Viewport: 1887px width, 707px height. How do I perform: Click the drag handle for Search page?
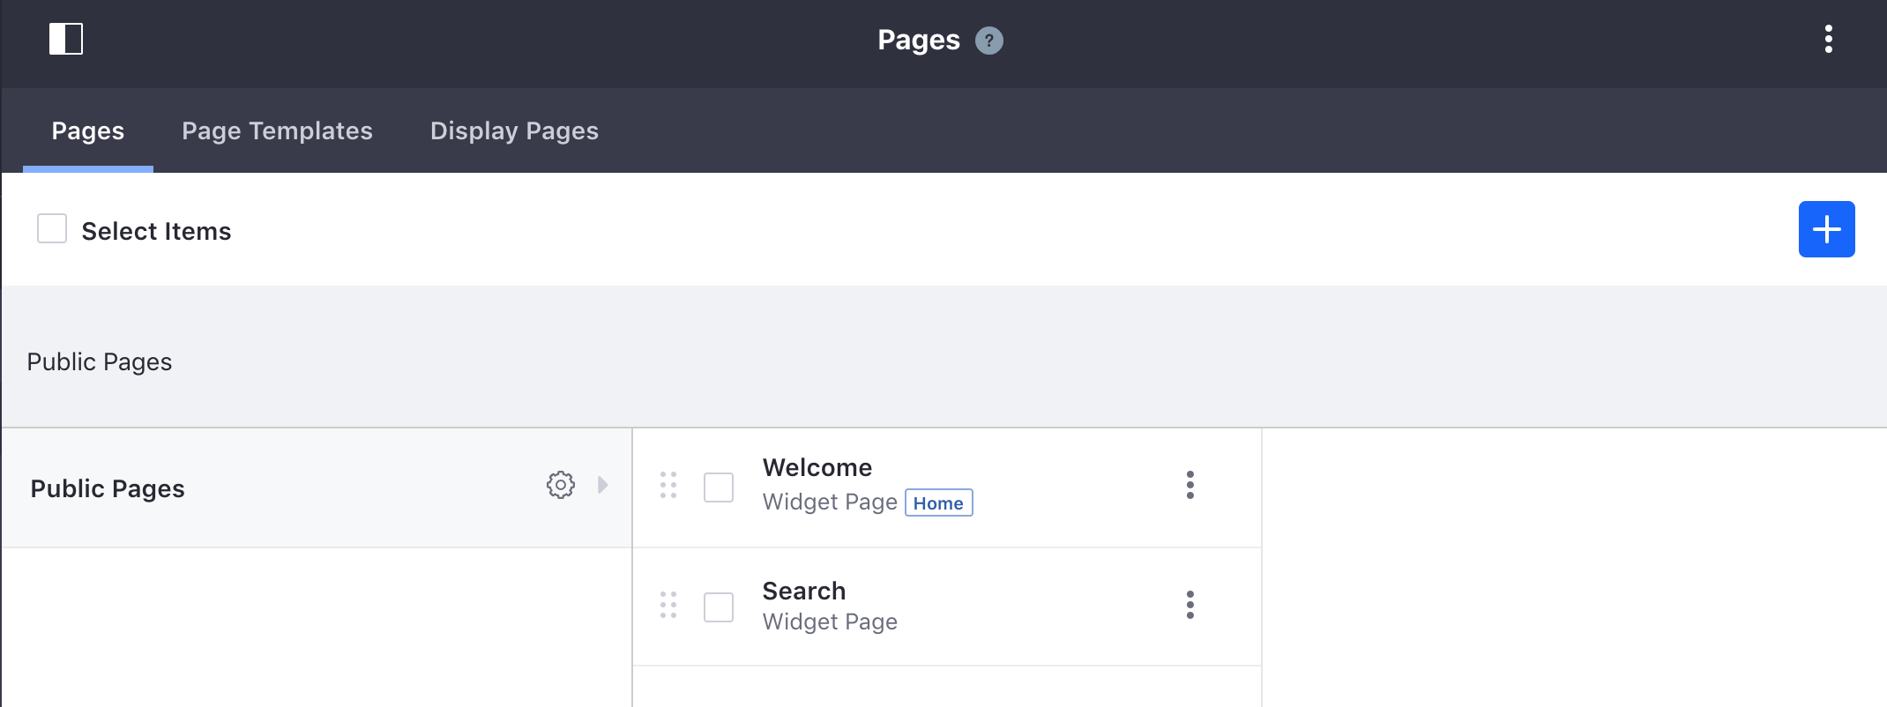(668, 605)
